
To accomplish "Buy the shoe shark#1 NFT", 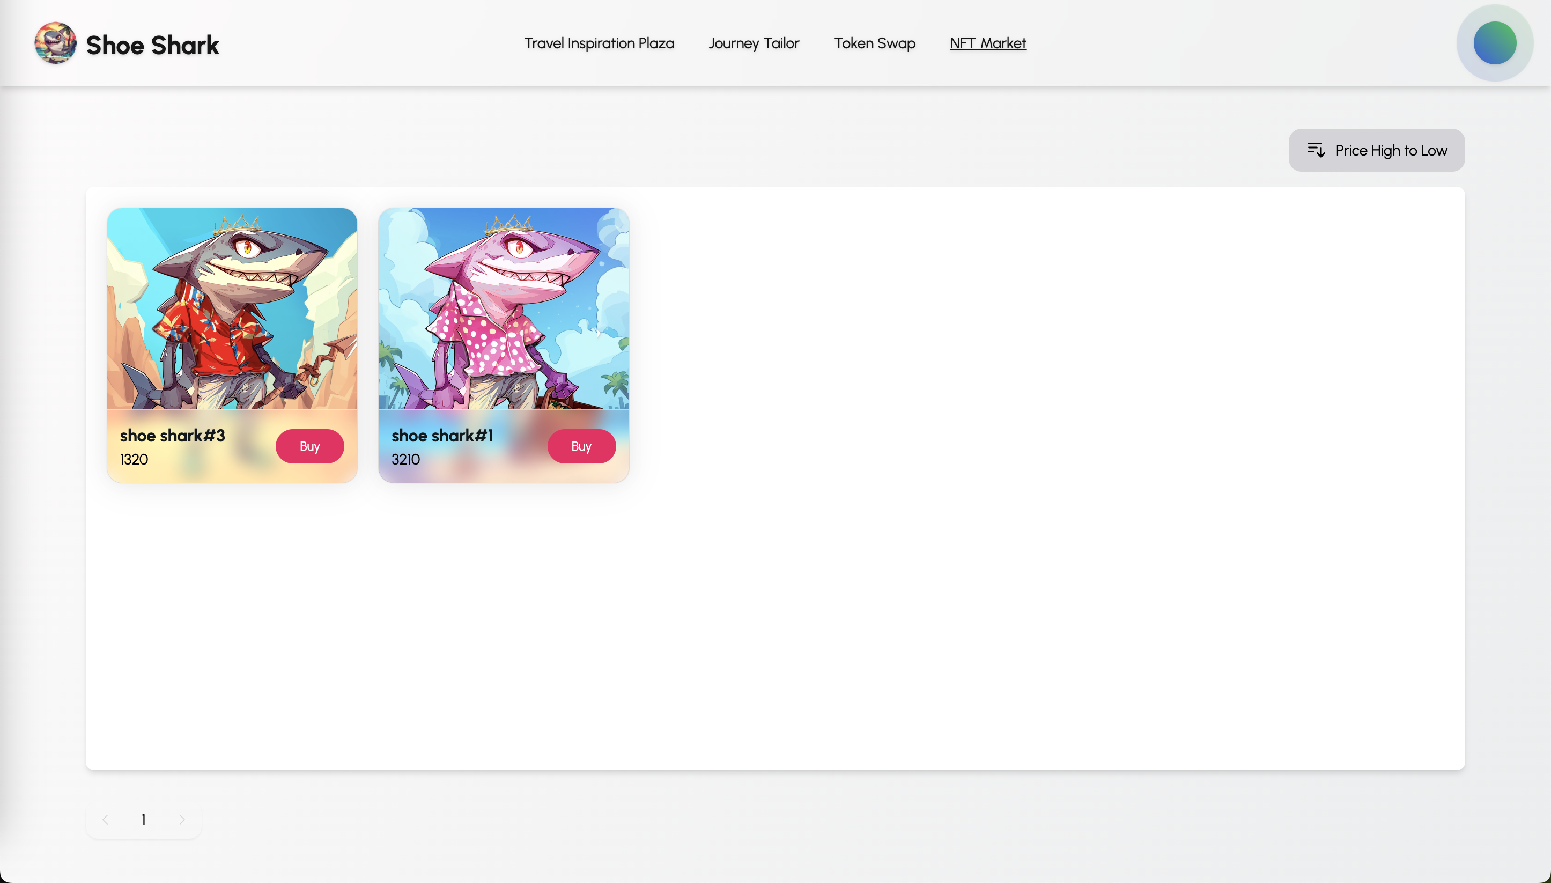I will tap(581, 446).
